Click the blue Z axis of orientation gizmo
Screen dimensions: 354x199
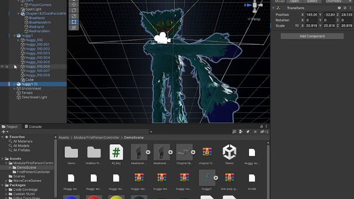[249, 5]
